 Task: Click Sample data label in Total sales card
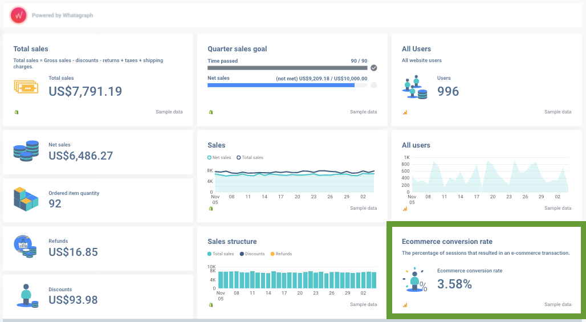(169, 112)
